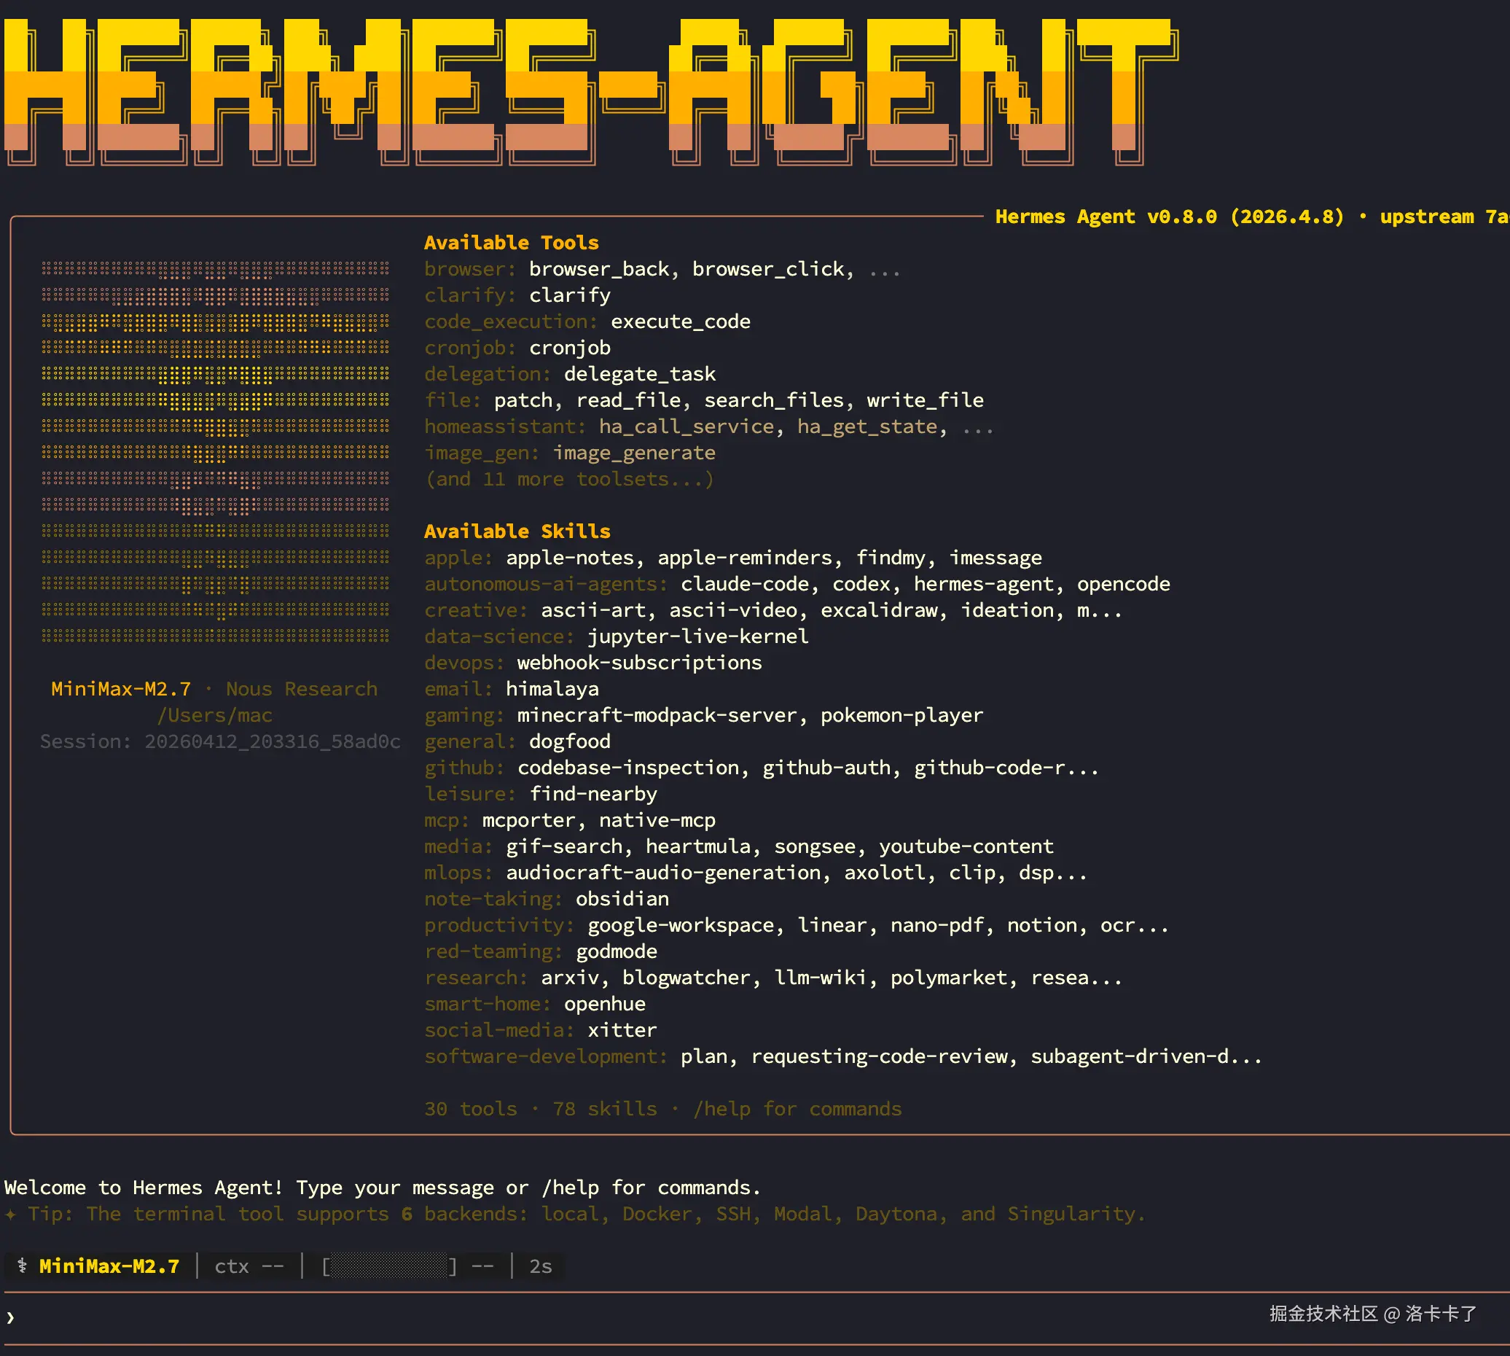Click the caduceus icon in status bar
Image resolution: width=1510 pixels, height=1356 pixels.
pyautogui.click(x=23, y=1266)
